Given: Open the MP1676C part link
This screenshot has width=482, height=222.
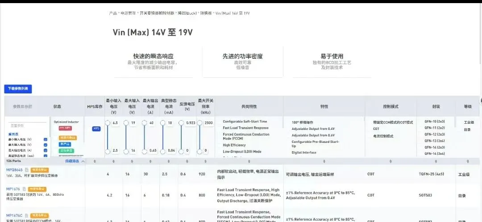Looking at the screenshot, I should coord(14,216).
